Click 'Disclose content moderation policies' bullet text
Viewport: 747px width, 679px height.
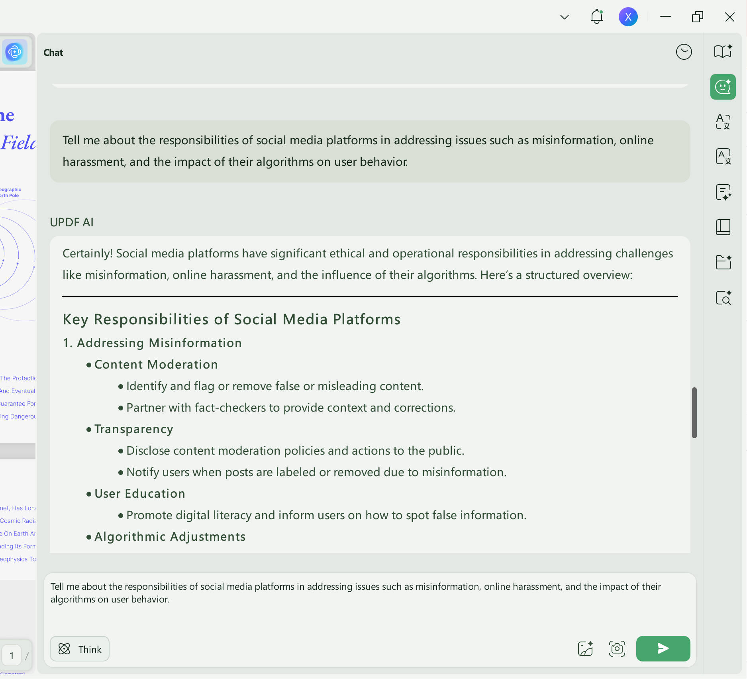(295, 450)
